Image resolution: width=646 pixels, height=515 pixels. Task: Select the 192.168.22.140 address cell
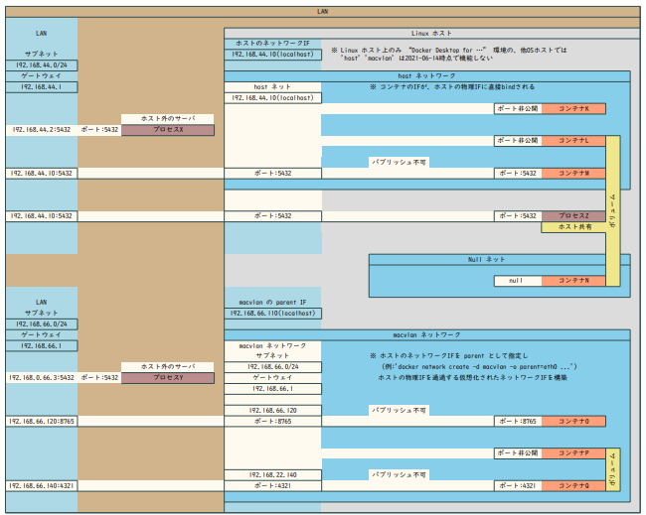273,474
